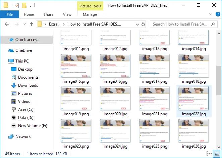The image size is (222, 158).
Task: Click the 1 item selected 132 KB status text
Action: [x=47, y=154]
